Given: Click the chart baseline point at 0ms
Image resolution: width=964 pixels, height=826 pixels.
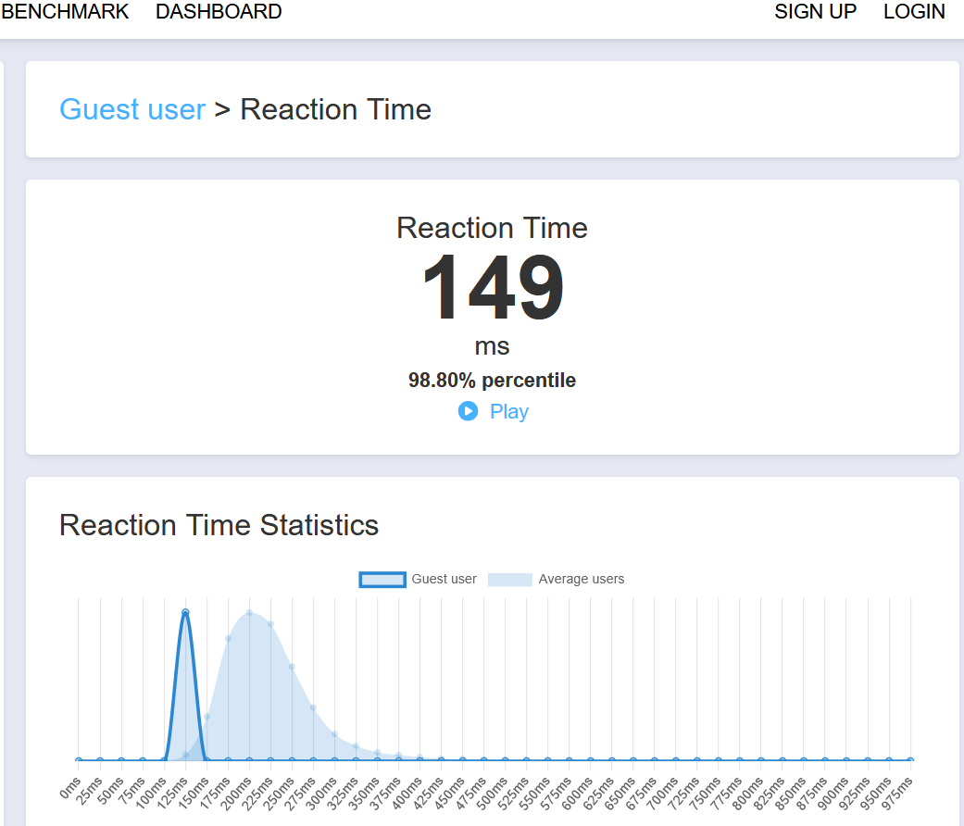Looking at the screenshot, I should click(79, 760).
